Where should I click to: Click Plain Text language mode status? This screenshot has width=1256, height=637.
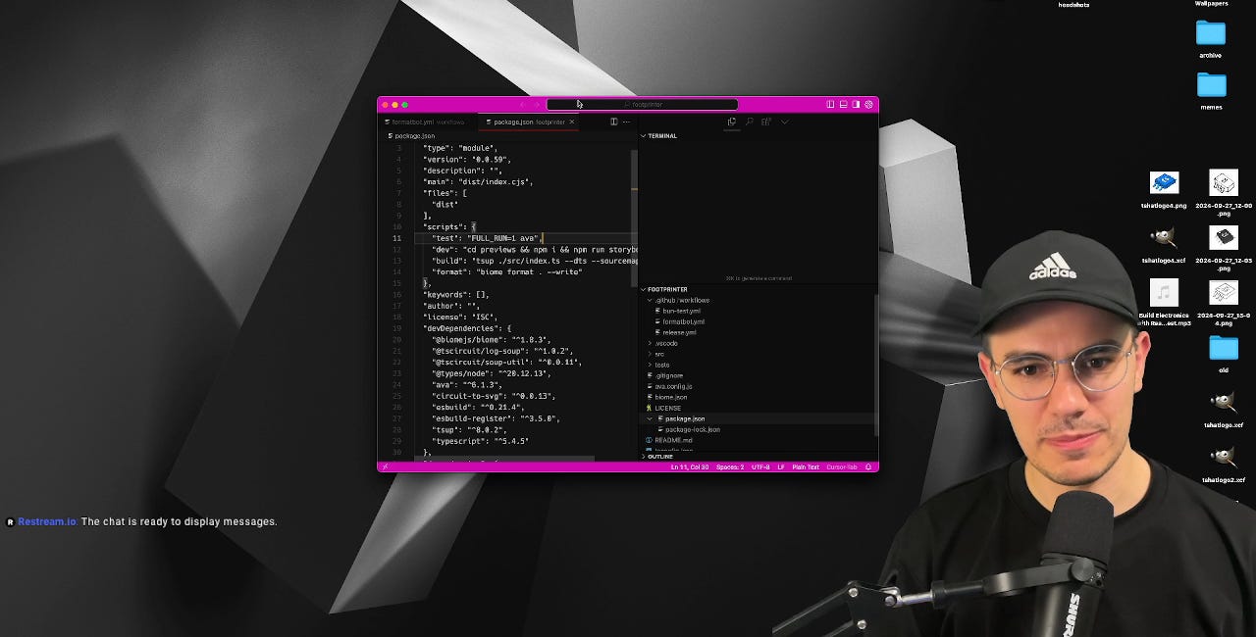coord(806,466)
